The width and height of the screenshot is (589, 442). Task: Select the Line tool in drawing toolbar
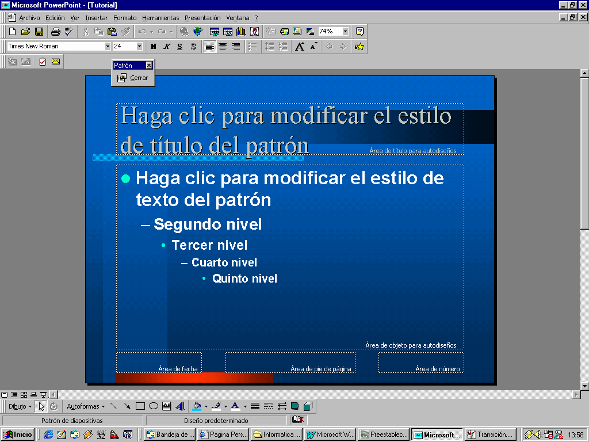pyautogui.click(x=114, y=406)
